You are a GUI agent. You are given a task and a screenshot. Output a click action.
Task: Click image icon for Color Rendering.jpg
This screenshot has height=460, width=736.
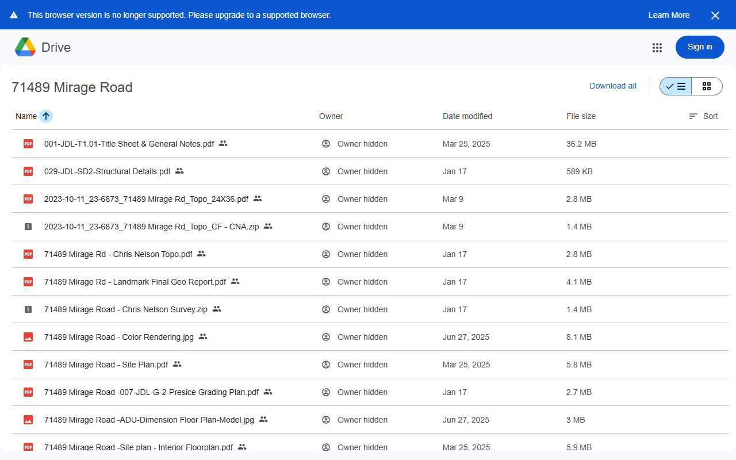(x=28, y=337)
